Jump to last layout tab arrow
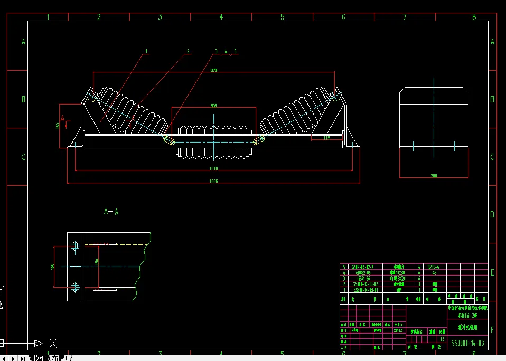 pos(23,358)
